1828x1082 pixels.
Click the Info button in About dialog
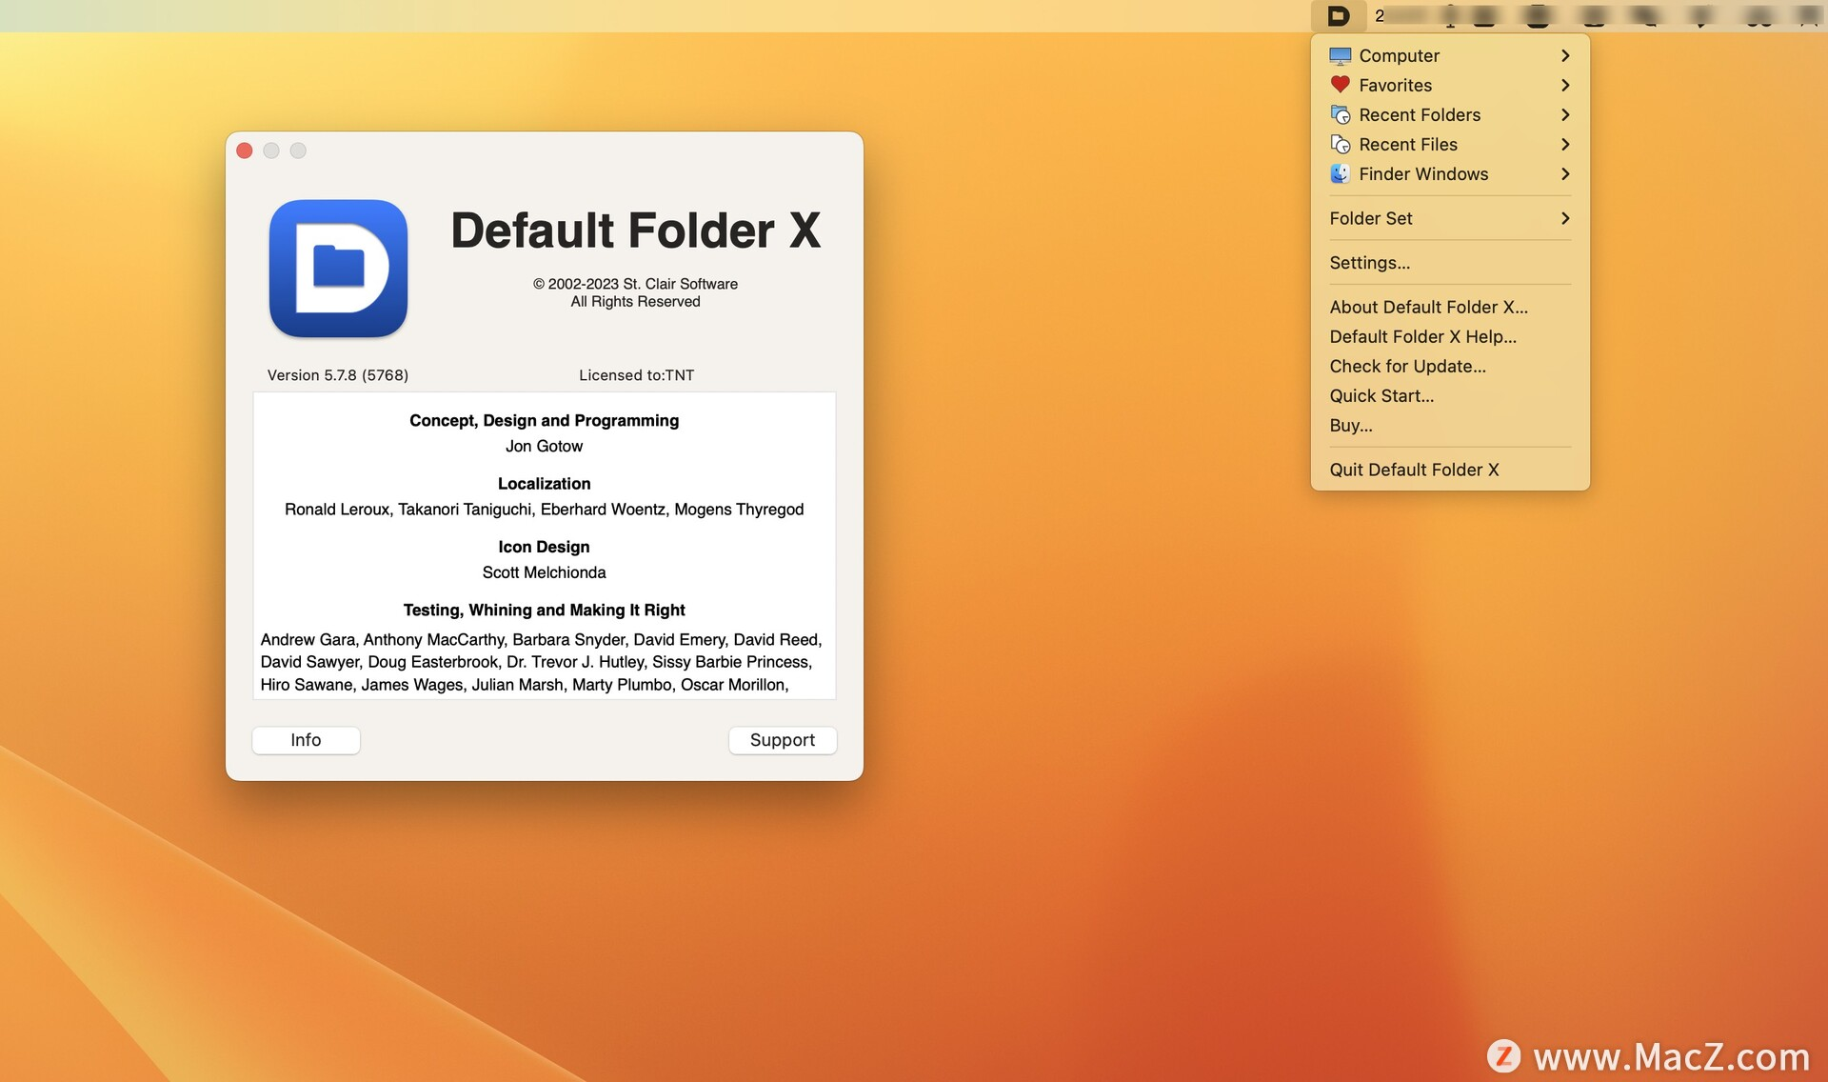(x=305, y=738)
